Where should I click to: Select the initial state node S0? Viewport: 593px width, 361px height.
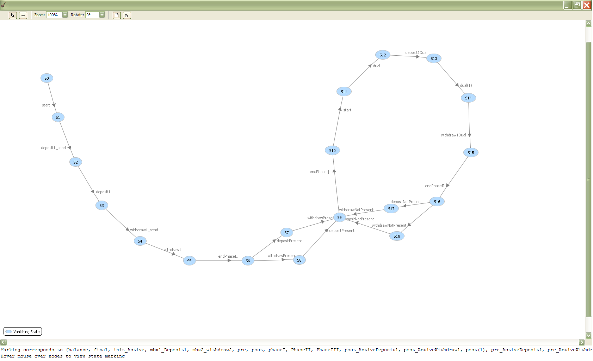[x=47, y=78]
